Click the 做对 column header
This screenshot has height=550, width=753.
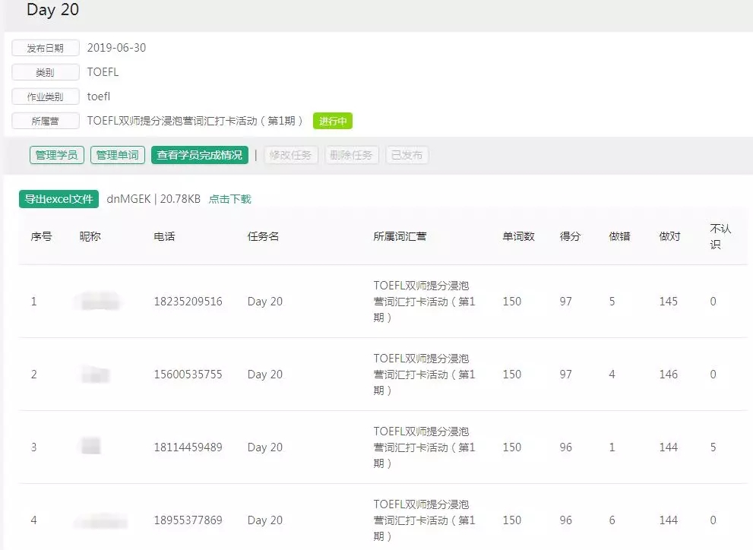coord(669,236)
